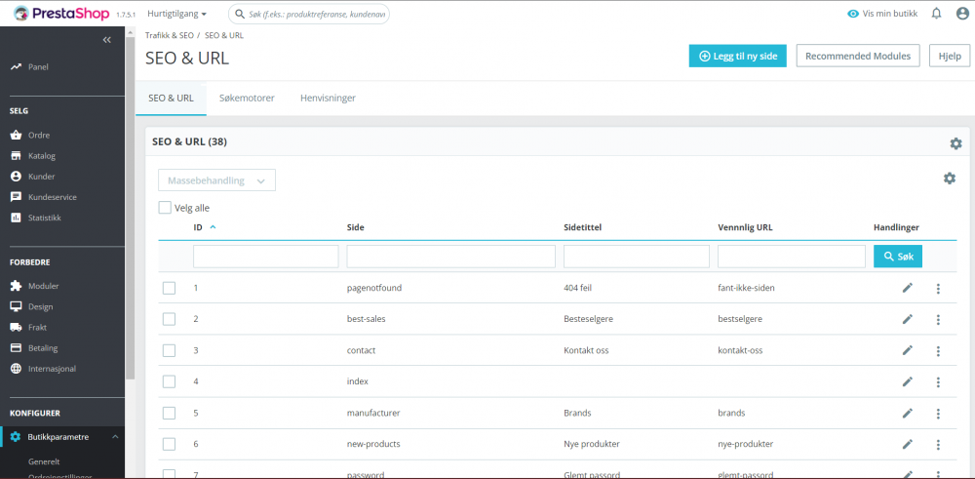The image size is (975, 479).
Task: Check the Velg alle checkbox
Action: pos(165,208)
